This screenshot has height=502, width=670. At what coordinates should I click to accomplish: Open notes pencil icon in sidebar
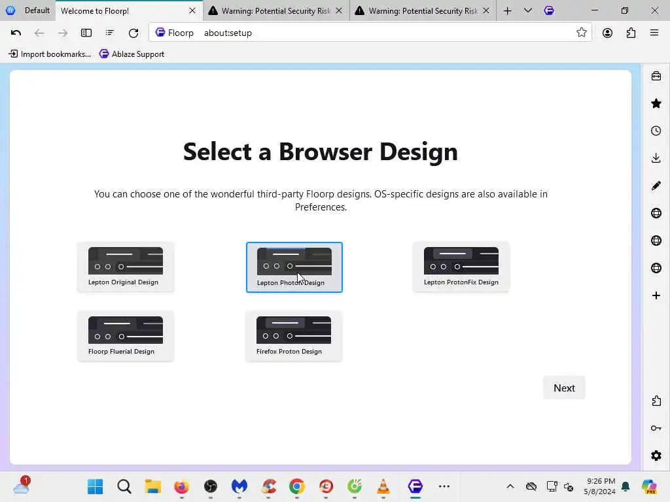point(656,186)
